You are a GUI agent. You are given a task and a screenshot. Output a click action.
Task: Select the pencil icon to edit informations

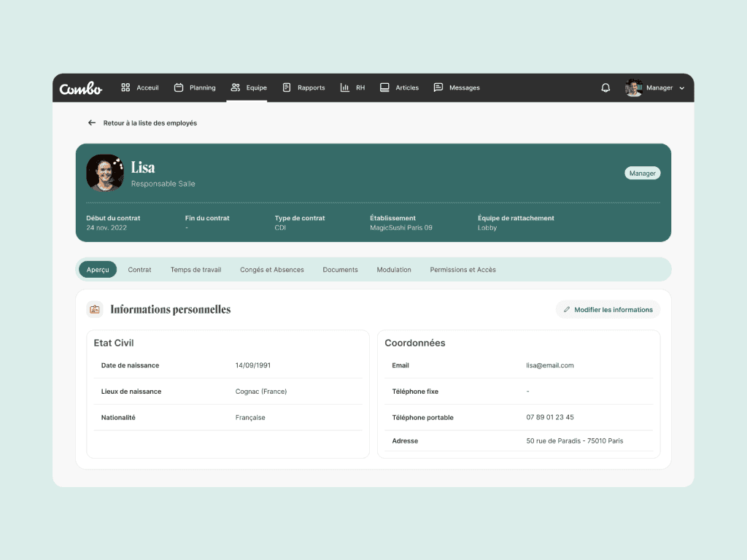[566, 309]
